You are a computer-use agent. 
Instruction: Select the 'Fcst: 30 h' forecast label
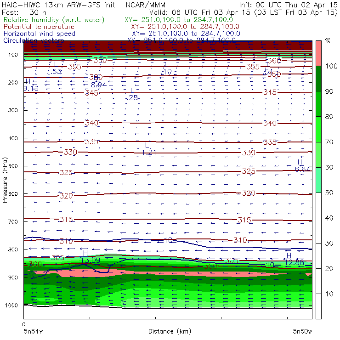[x=24, y=12]
